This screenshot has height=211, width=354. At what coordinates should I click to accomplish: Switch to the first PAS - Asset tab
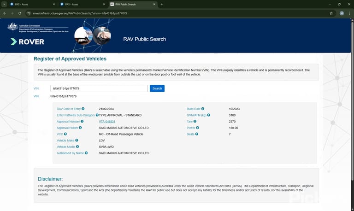tap(32, 4)
